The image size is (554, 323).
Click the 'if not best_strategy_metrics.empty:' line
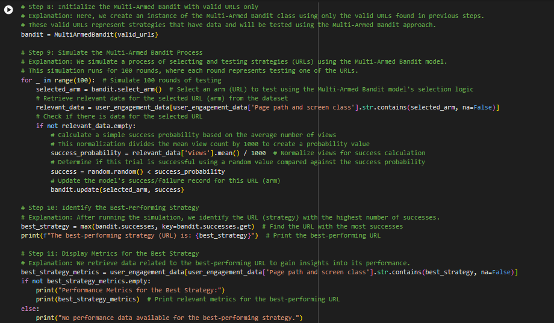coord(86,281)
